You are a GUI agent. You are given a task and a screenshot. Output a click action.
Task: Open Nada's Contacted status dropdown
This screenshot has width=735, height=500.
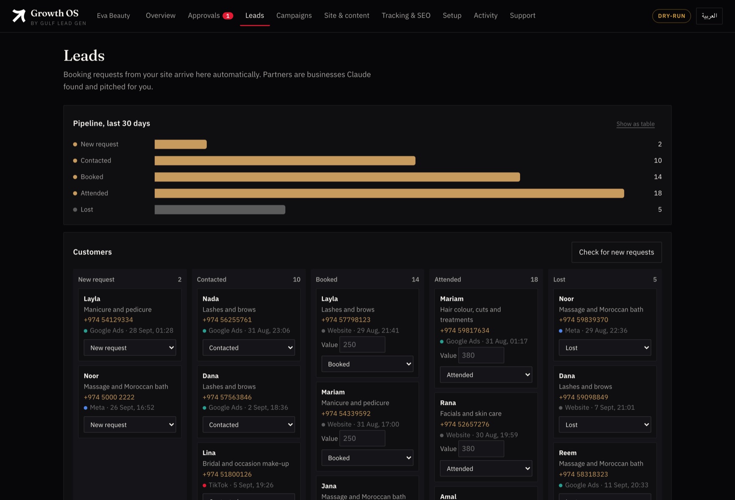tap(248, 348)
